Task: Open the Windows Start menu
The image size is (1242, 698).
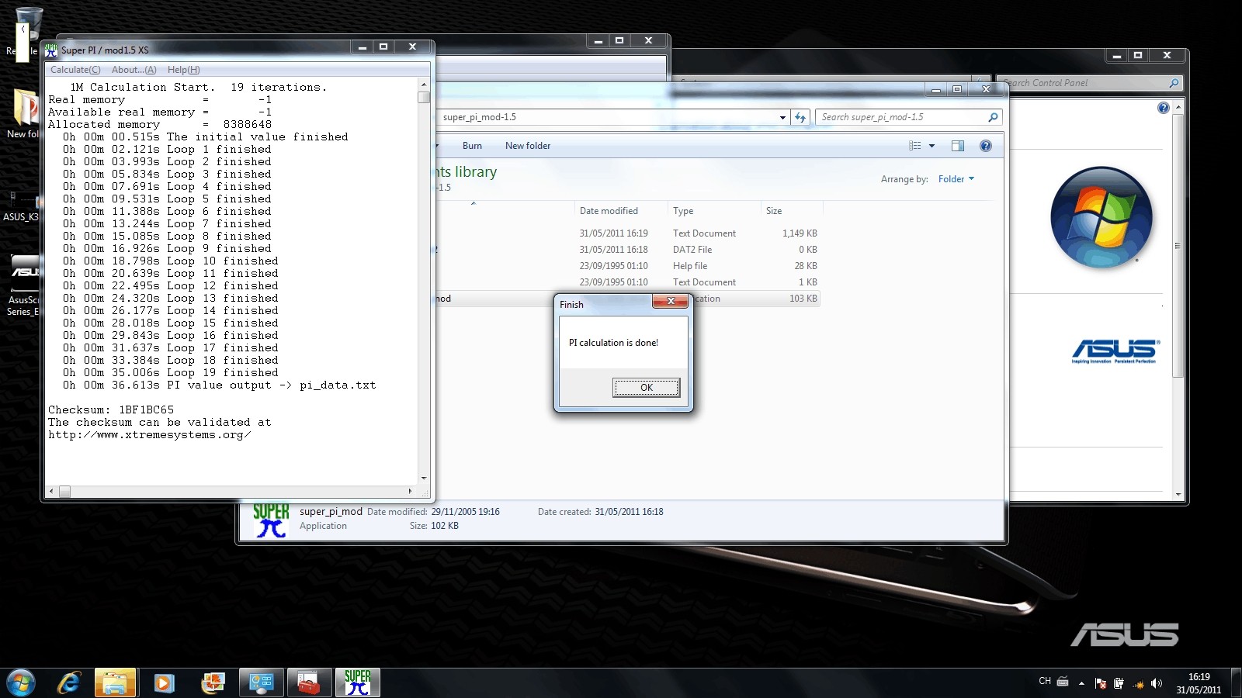Action: point(21,682)
